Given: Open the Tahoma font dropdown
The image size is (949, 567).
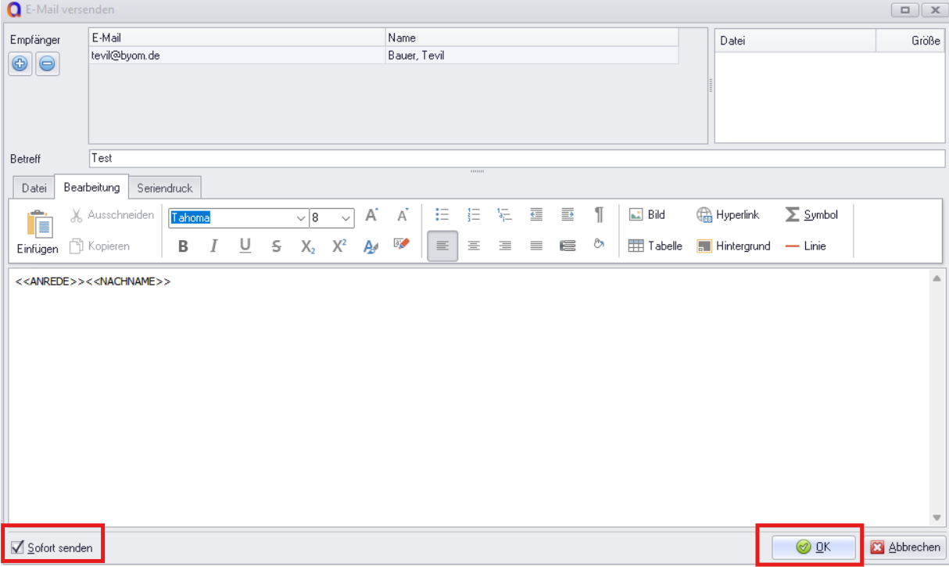Looking at the screenshot, I should (x=301, y=218).
